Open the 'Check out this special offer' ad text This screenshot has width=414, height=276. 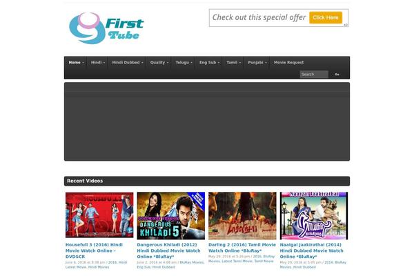[259, 17]
